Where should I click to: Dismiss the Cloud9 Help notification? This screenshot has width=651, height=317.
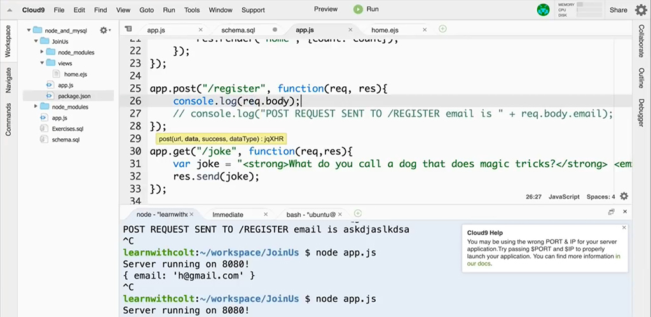point(624,227)
